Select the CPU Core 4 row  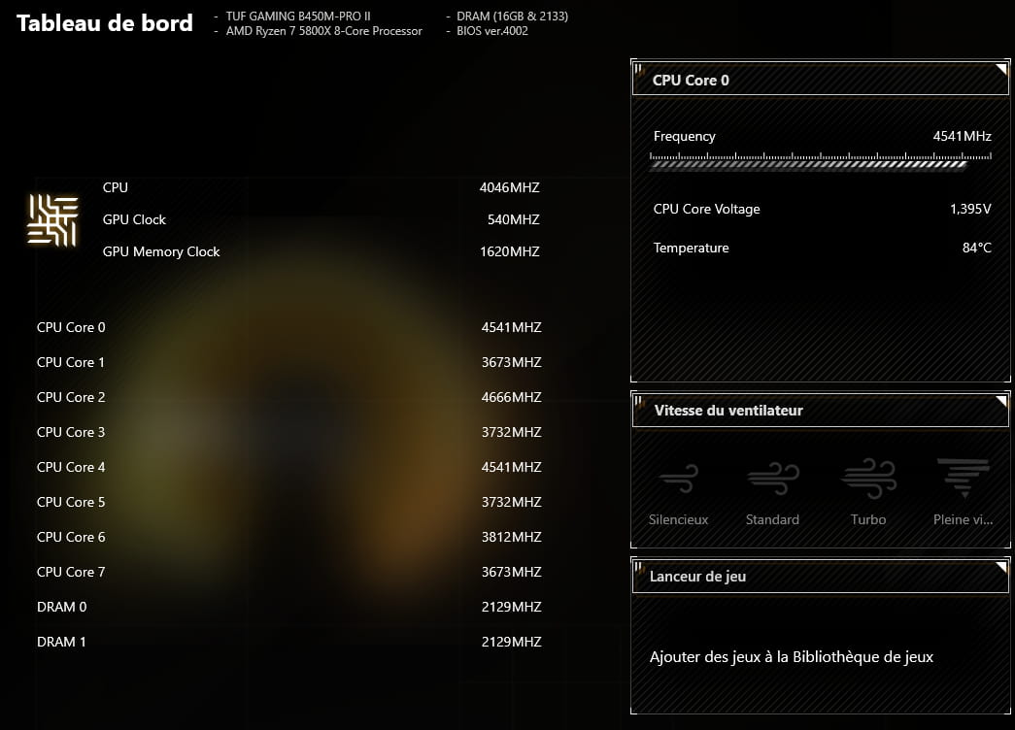coord(288,467)
